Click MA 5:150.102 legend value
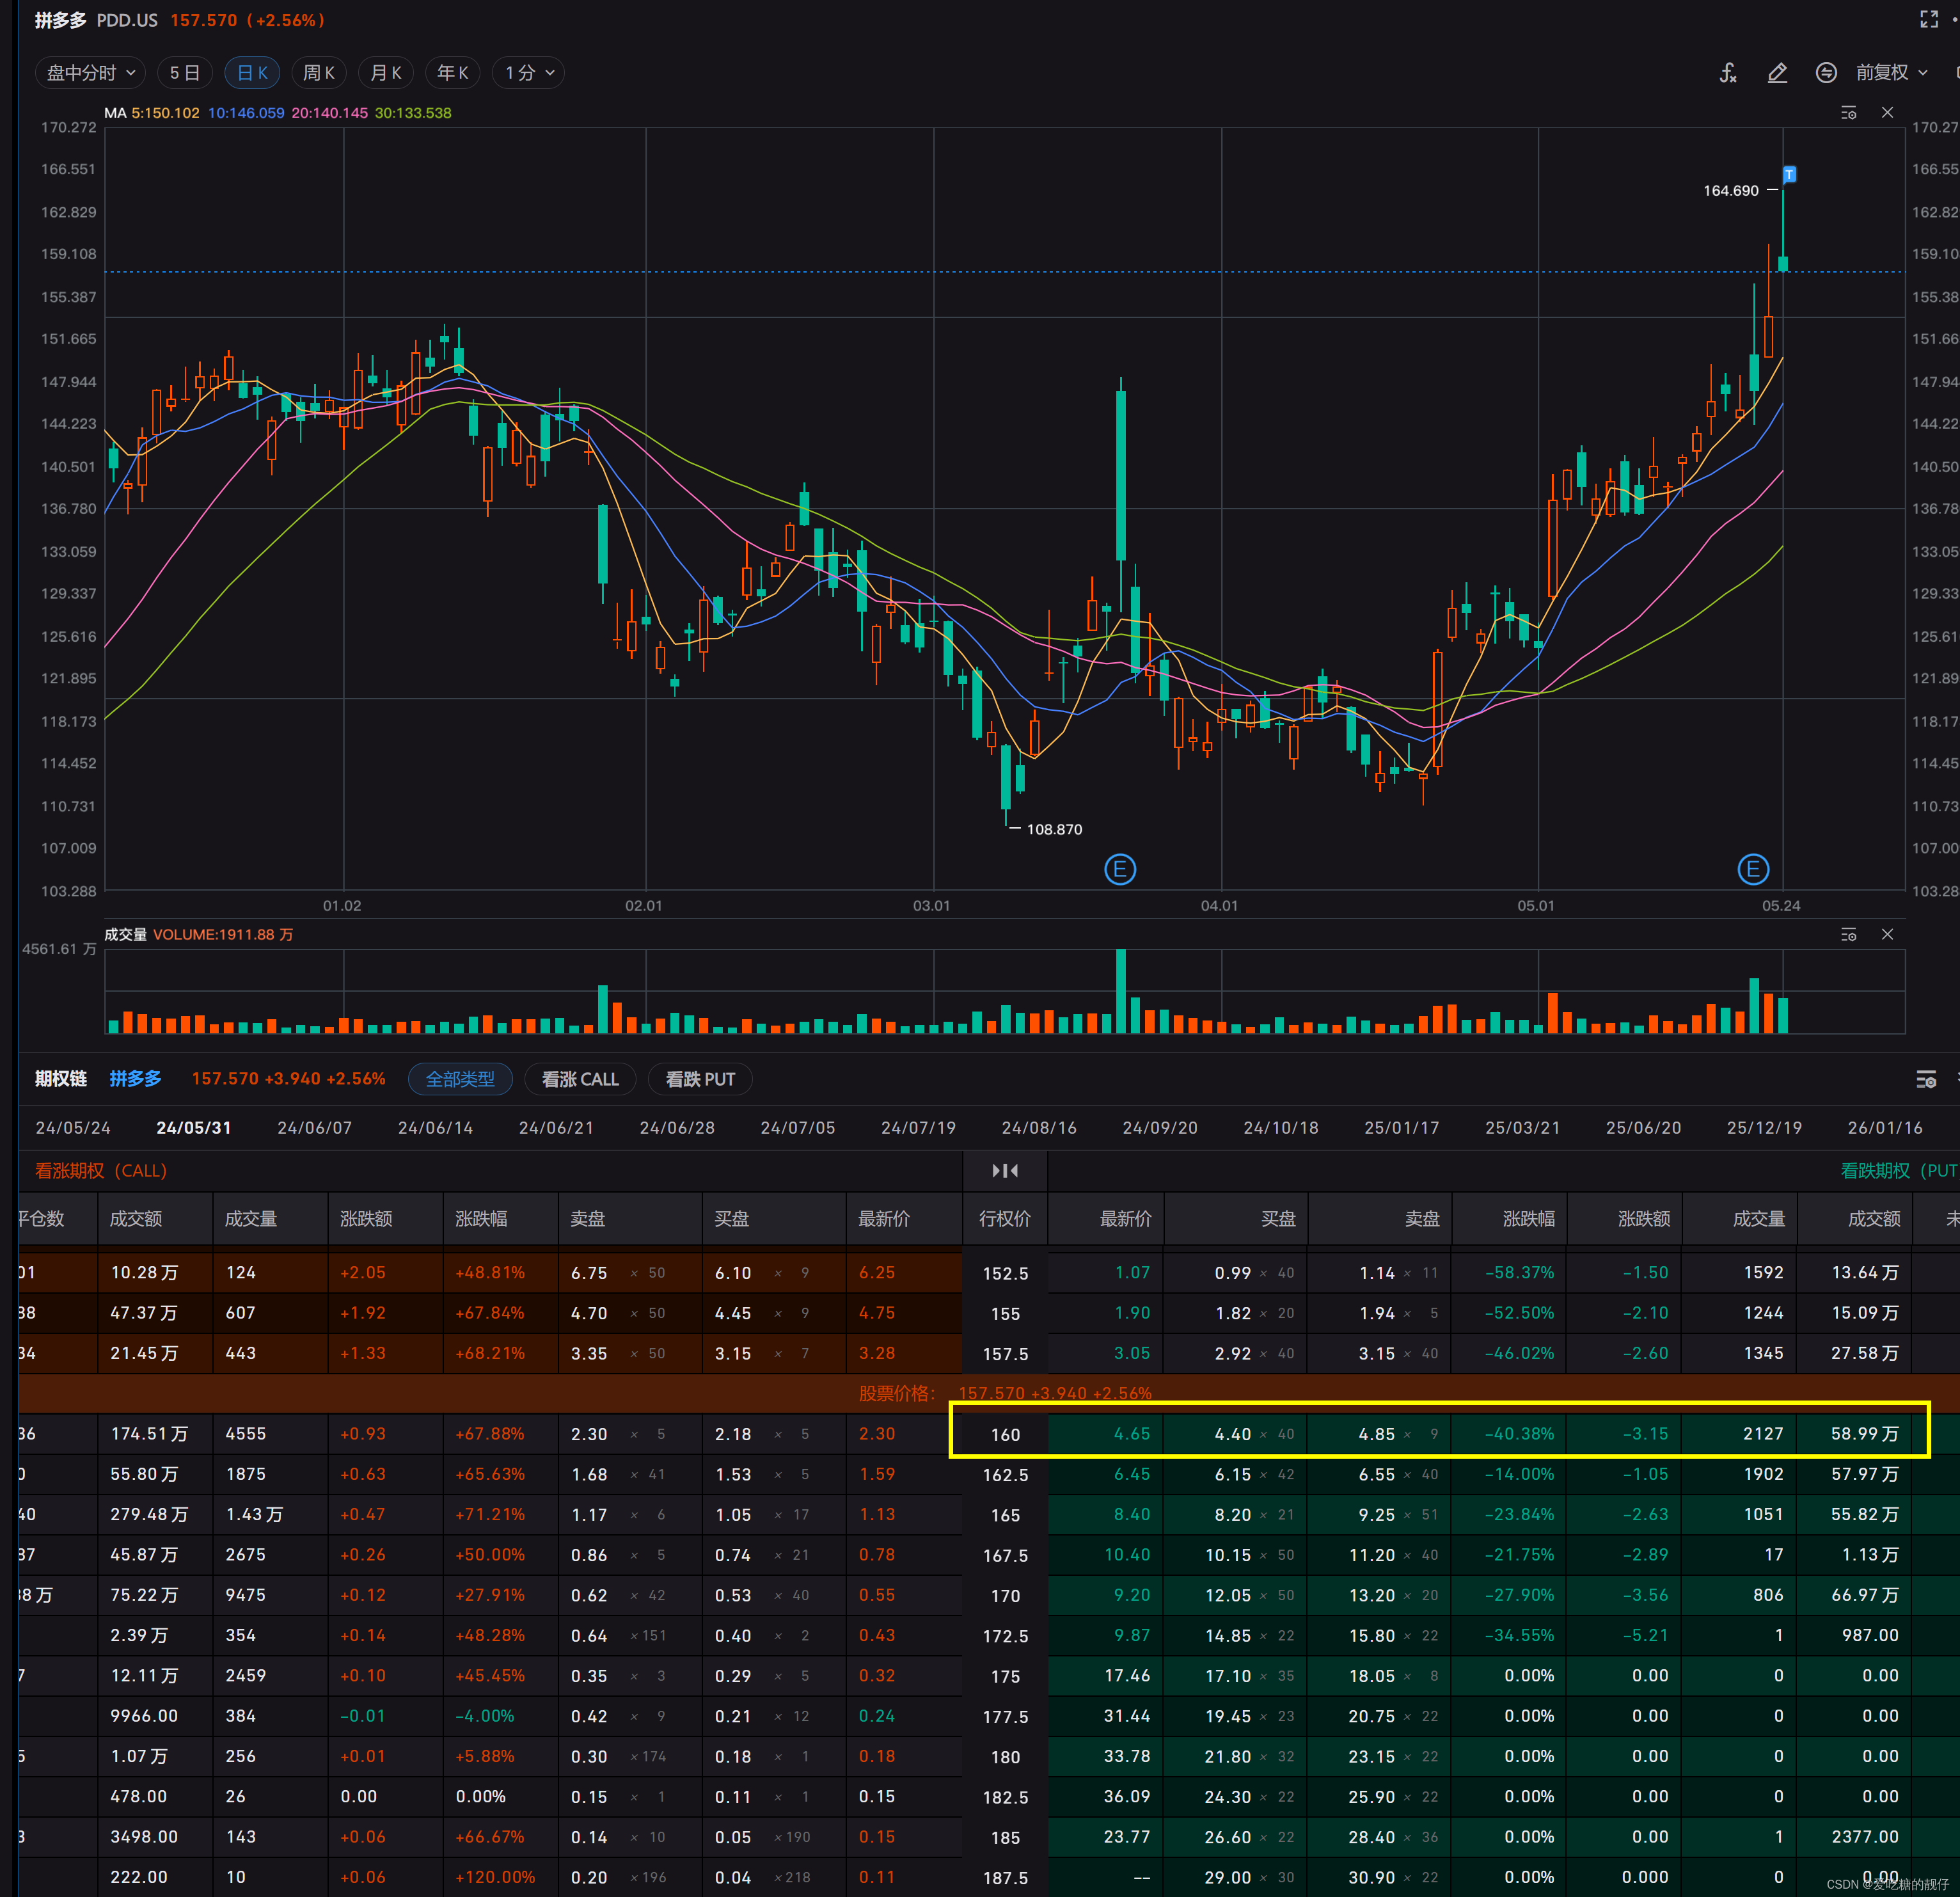 tap(165, 113)
